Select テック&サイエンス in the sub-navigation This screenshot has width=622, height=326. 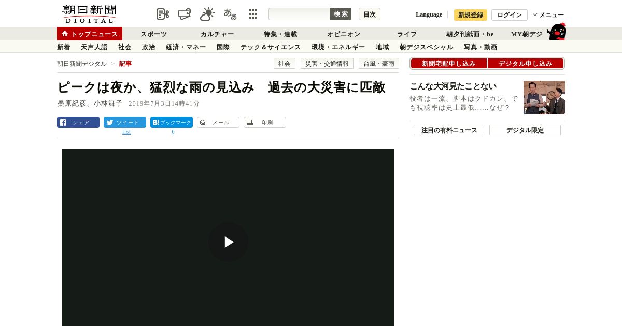click(x=271, y=47)
